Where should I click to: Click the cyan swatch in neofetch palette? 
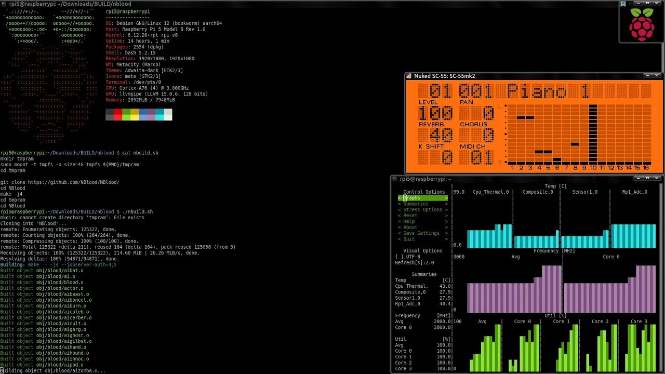pyautogui.click(x=159, y=115)
